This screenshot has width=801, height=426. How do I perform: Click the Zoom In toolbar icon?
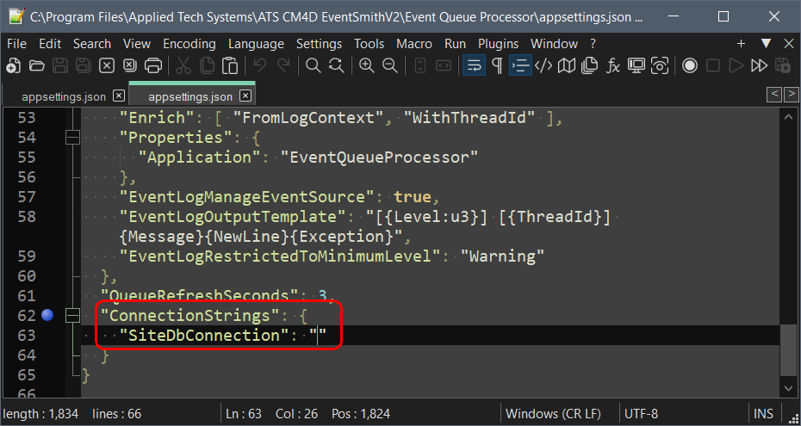(366, 65)
